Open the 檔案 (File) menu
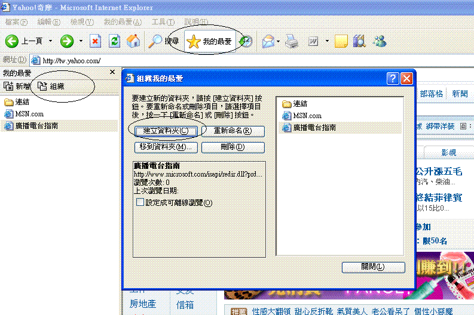The height and width of the screenshot is (315, 474). pyautogui.click(x=16, y=22)
